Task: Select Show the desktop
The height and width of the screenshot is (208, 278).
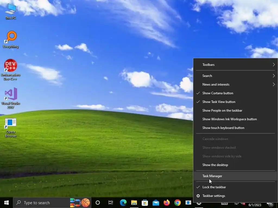Action: tap(235, 165)
